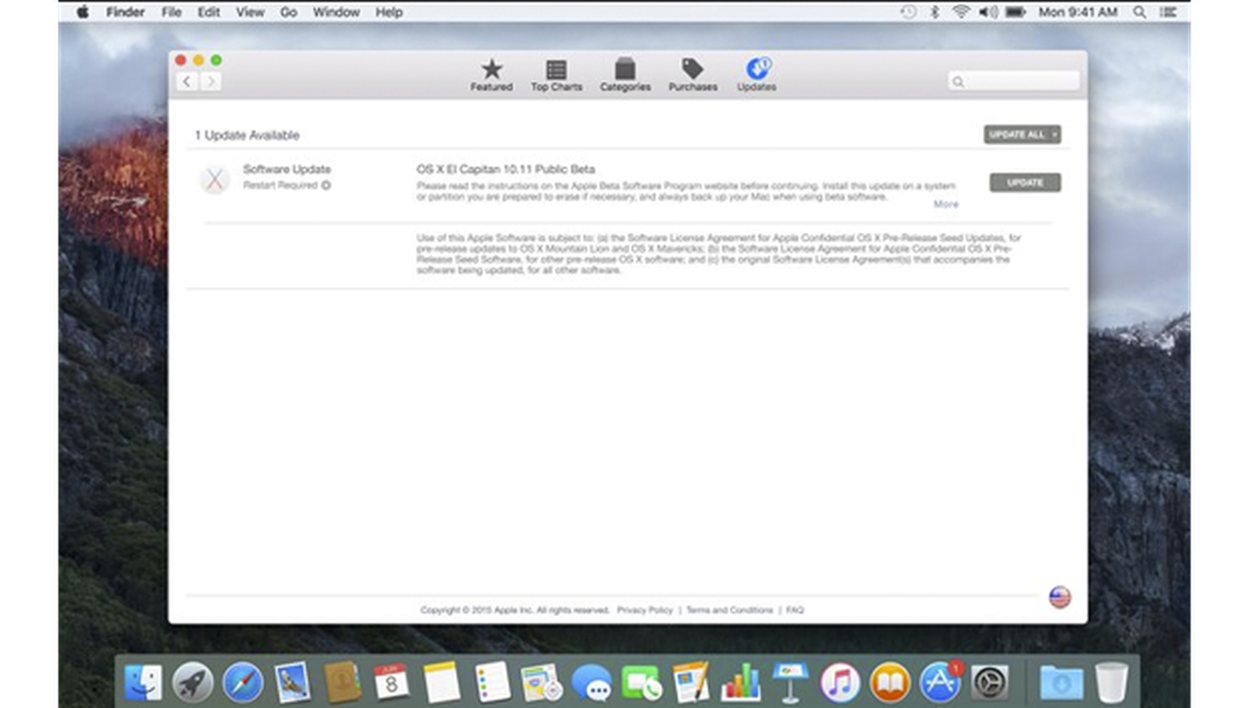Click the More link in the update description
This screenshot has height=708, width=1255.
pos(945,204)
